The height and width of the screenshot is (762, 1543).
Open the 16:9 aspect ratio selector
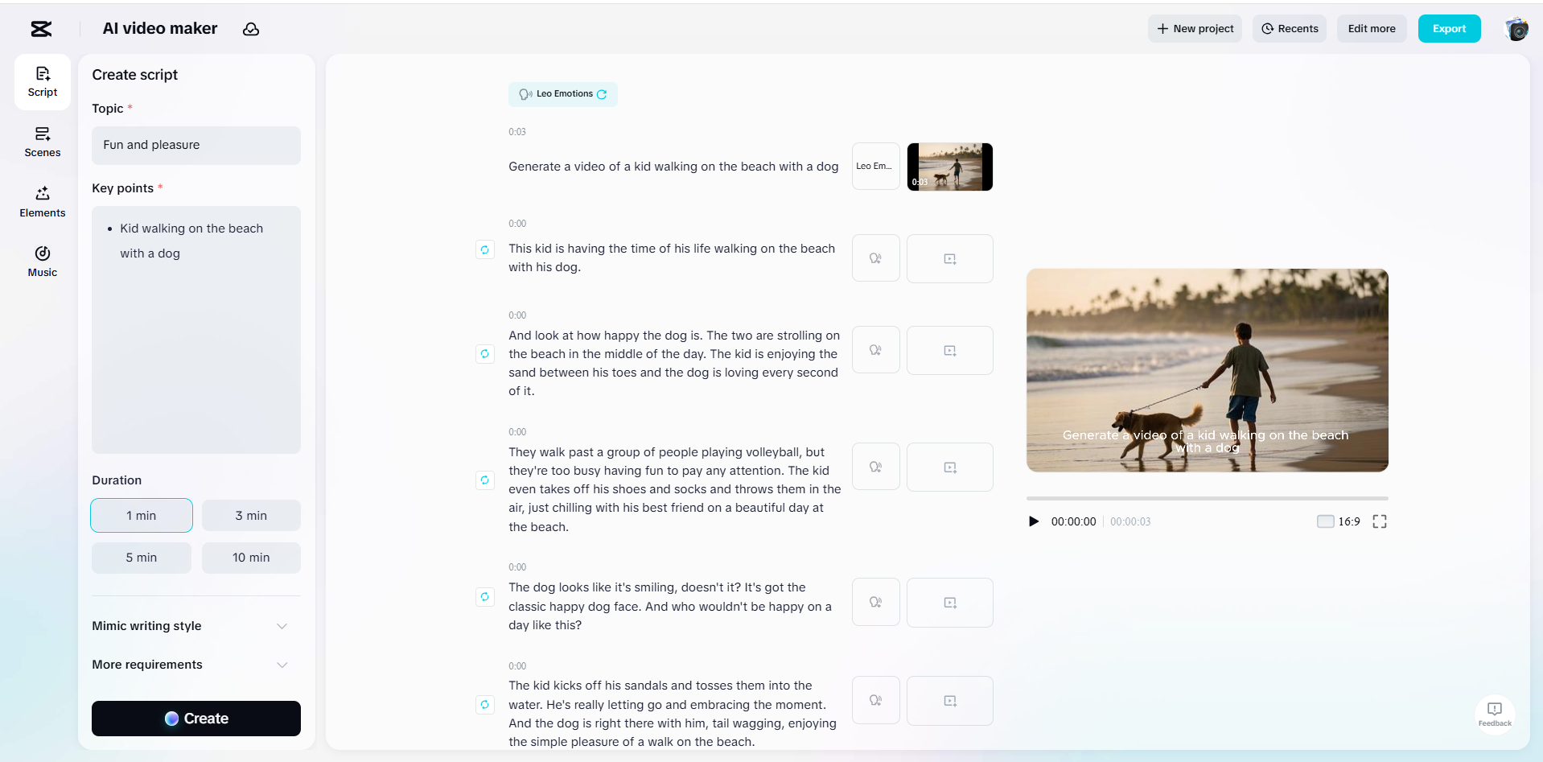pyautogui.click(x=1339, y=521)
